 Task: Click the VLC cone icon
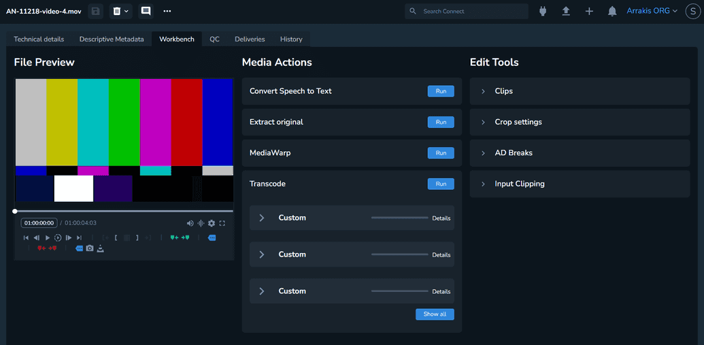click(101, 248)
